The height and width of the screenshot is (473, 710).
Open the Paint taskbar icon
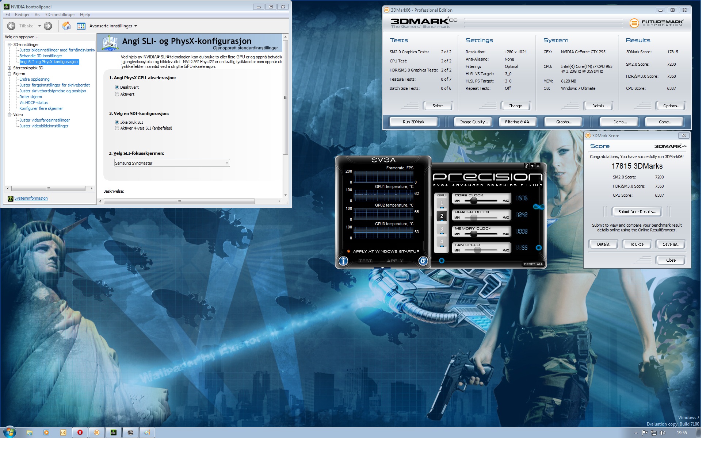tap(147, 432)
